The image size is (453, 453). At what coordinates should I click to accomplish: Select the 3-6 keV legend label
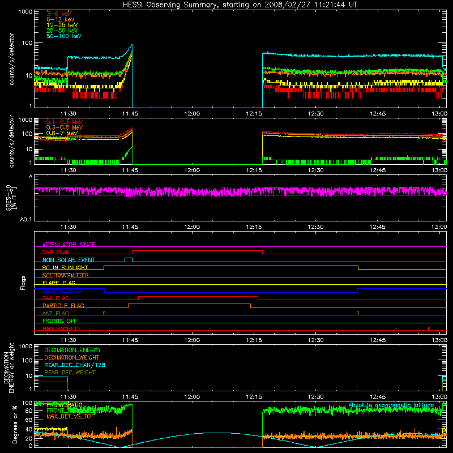(58, 14)
